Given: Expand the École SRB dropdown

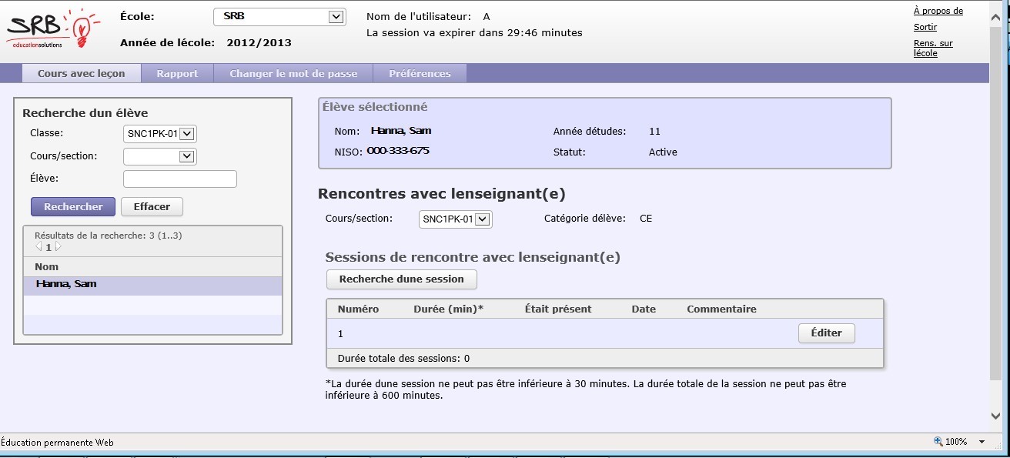Looking at the screenshot, I should coord(335,16).
